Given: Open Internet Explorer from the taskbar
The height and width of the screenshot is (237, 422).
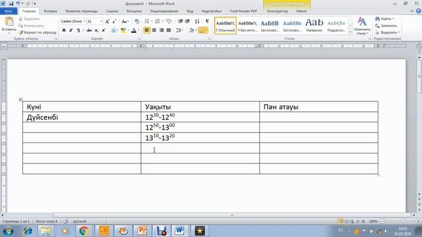Looking at the screenshot, I should [28, 231].
